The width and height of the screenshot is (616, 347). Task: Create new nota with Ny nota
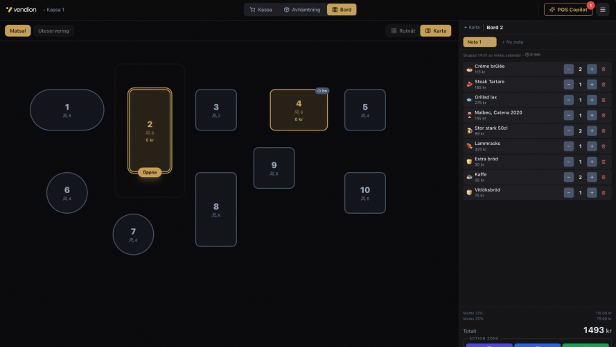click(512, 42)
